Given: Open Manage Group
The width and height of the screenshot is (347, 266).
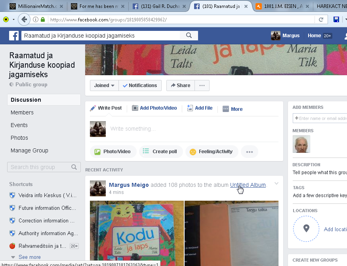Looking at the screenshot, I should coord(29,150).
